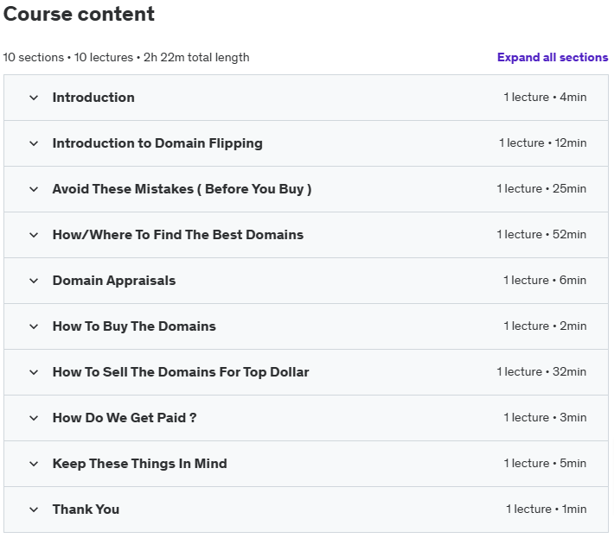The height and width of the screenshot is (538, 614).
Task: Select How/Where To Find The Best Domains
Action: click(178, 235)
